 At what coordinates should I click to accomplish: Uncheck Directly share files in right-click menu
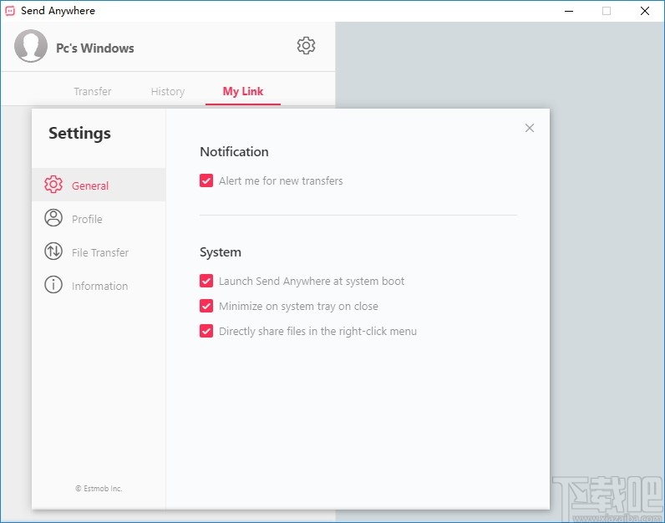pos(206,331)
